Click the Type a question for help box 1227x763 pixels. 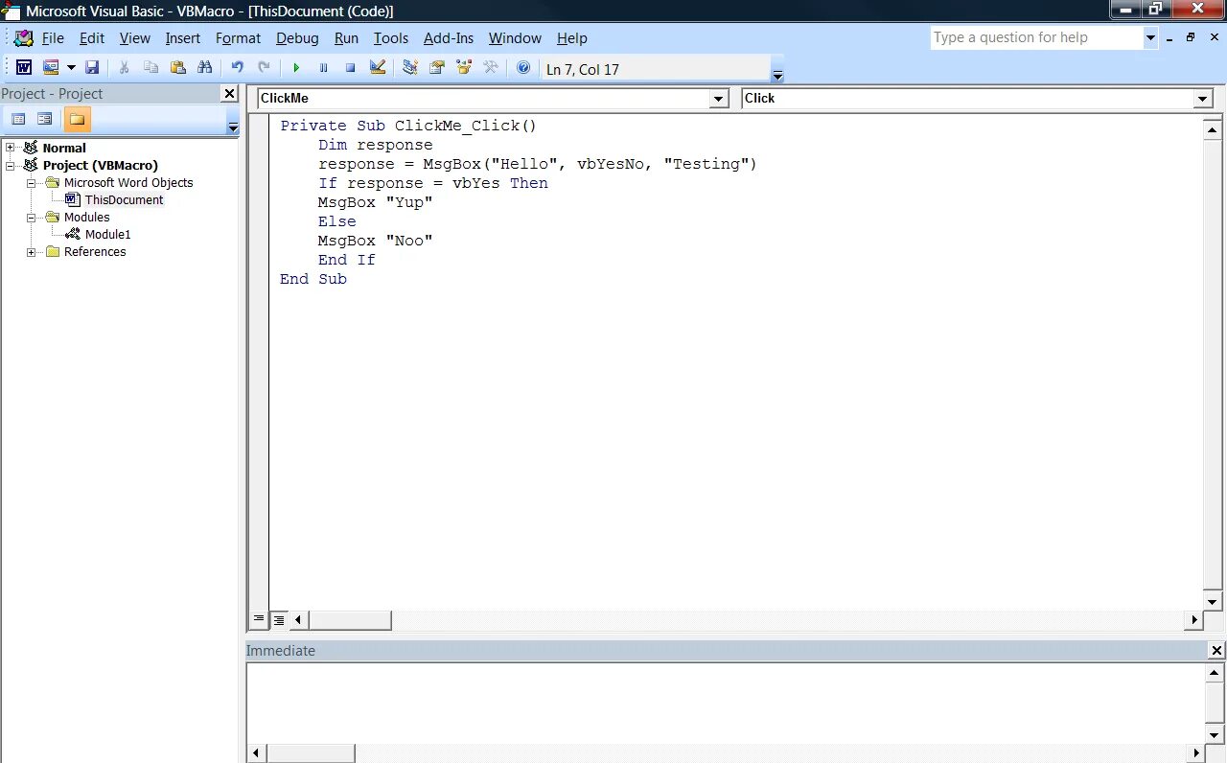click(x=1036, y=37)
